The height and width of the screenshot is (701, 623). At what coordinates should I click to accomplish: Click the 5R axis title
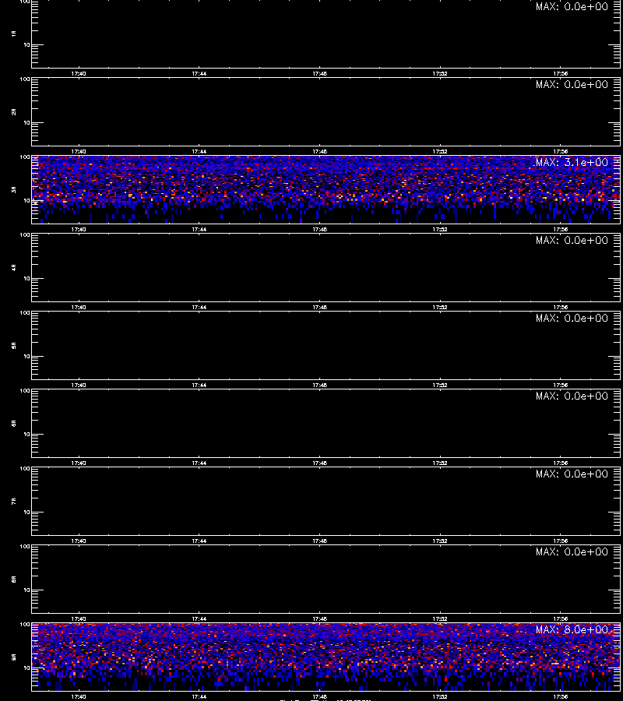tap(14, 346)
